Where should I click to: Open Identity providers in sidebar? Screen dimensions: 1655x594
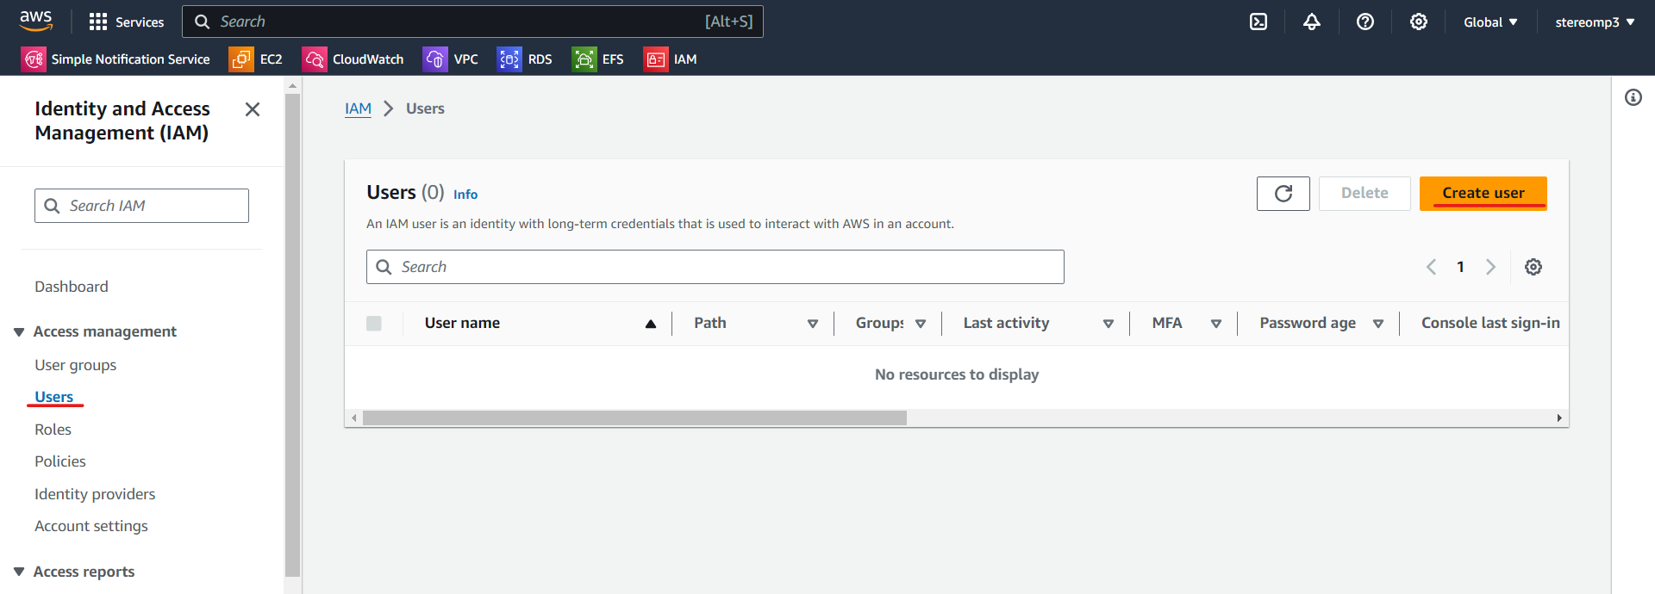pyautogui.click(x=95, y=494)
